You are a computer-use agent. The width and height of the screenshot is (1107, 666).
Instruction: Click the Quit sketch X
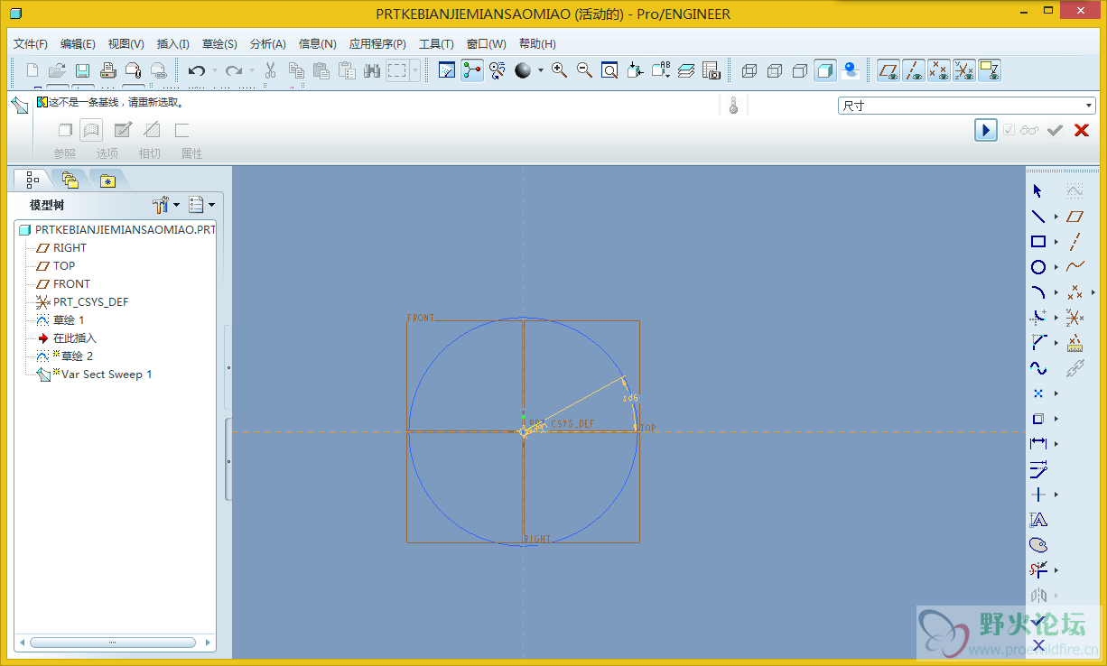coord(1038,645)
